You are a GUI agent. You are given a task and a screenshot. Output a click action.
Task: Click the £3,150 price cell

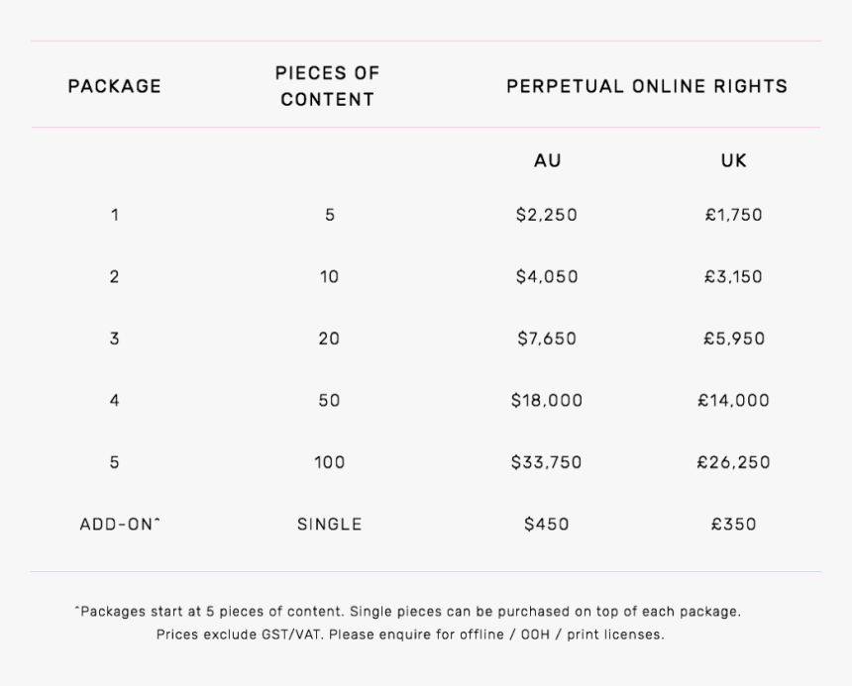tap(733, 277)
